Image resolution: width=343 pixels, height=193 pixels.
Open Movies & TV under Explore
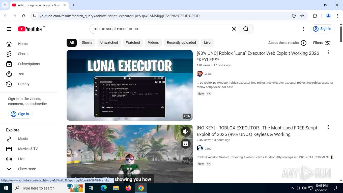29,149
